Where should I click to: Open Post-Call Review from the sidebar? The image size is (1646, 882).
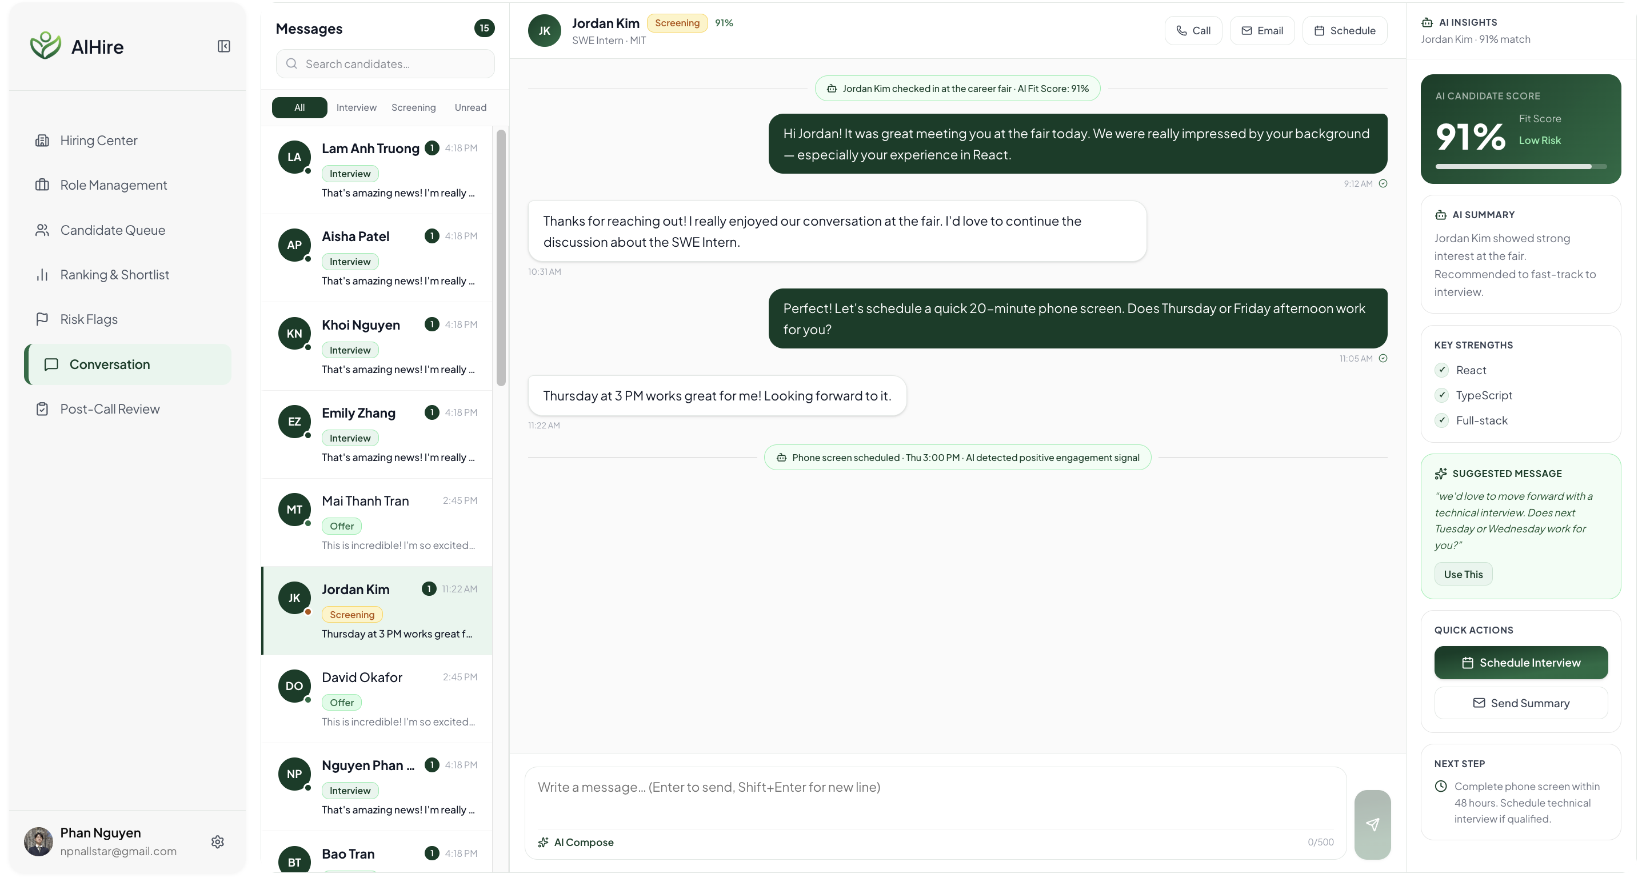pos(109,409)
